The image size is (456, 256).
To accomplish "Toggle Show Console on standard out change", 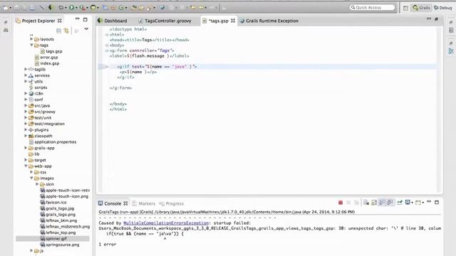I will click(x=382, y=203).
